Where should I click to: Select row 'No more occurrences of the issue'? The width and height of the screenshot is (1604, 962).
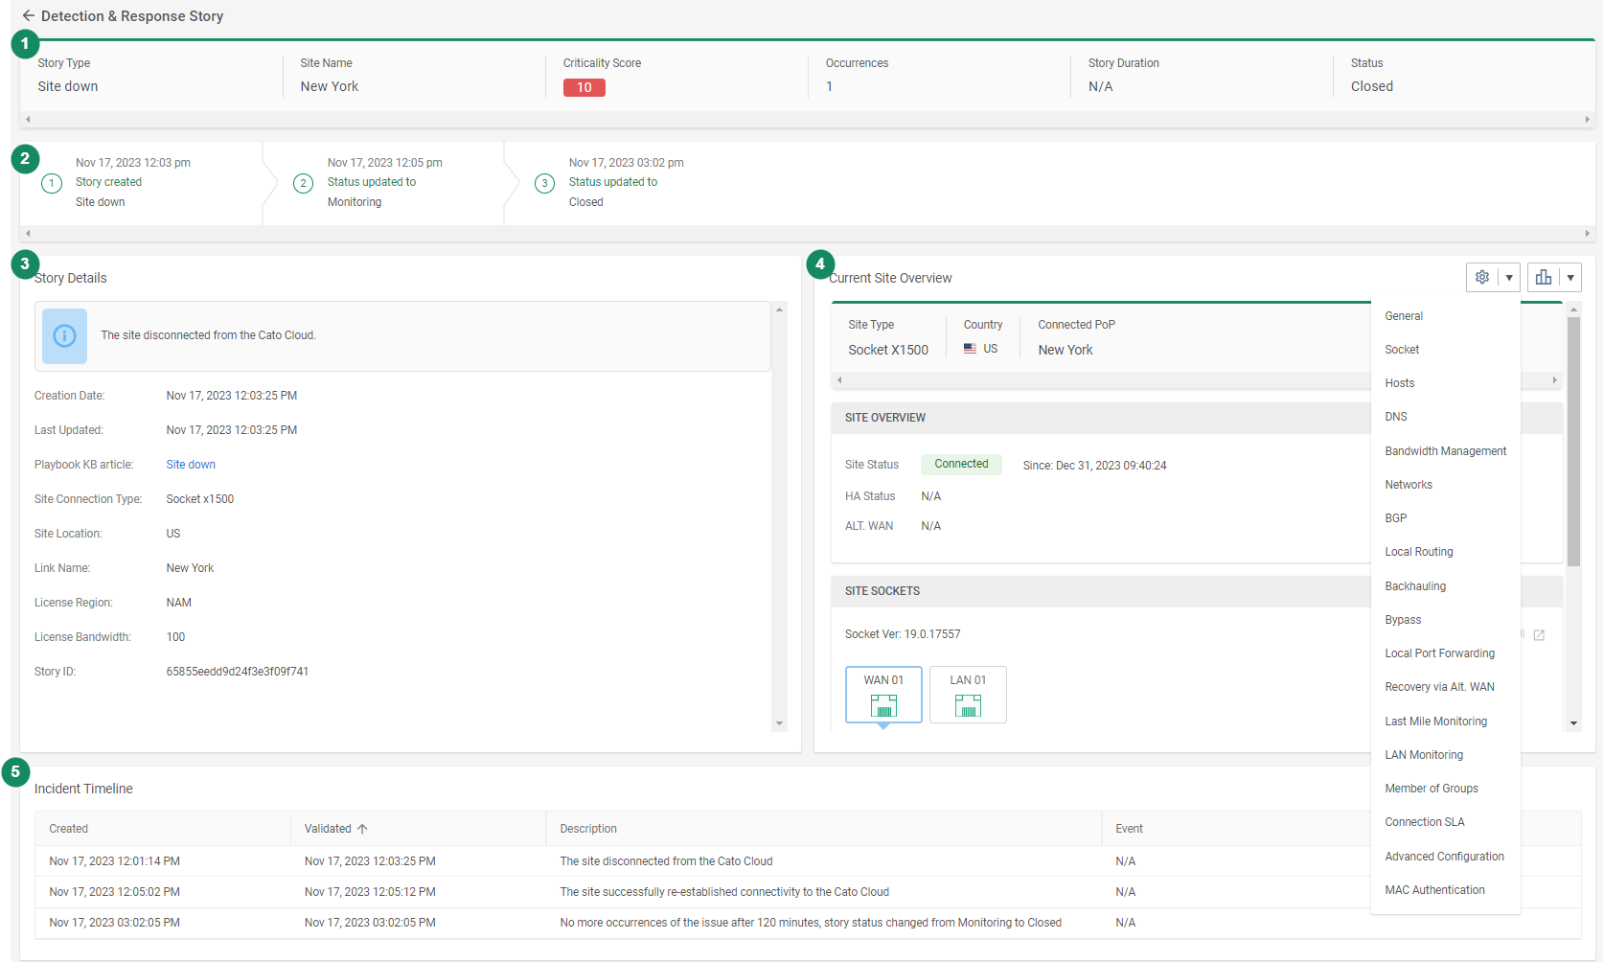(808, 923)
